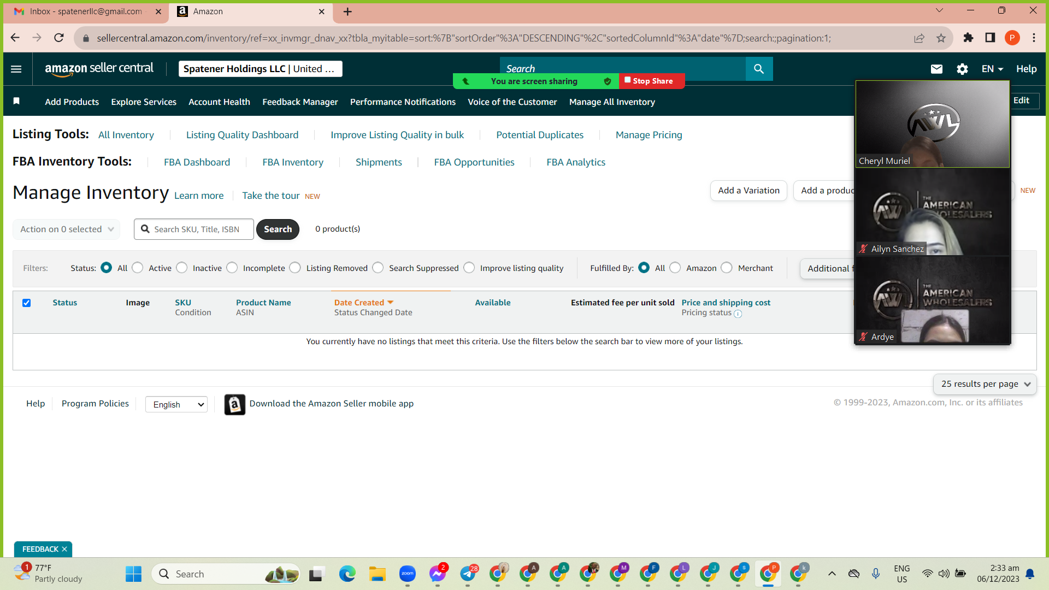Open Performance Notifications
This screenshot has width=1049, height=590.
[403, 102]
